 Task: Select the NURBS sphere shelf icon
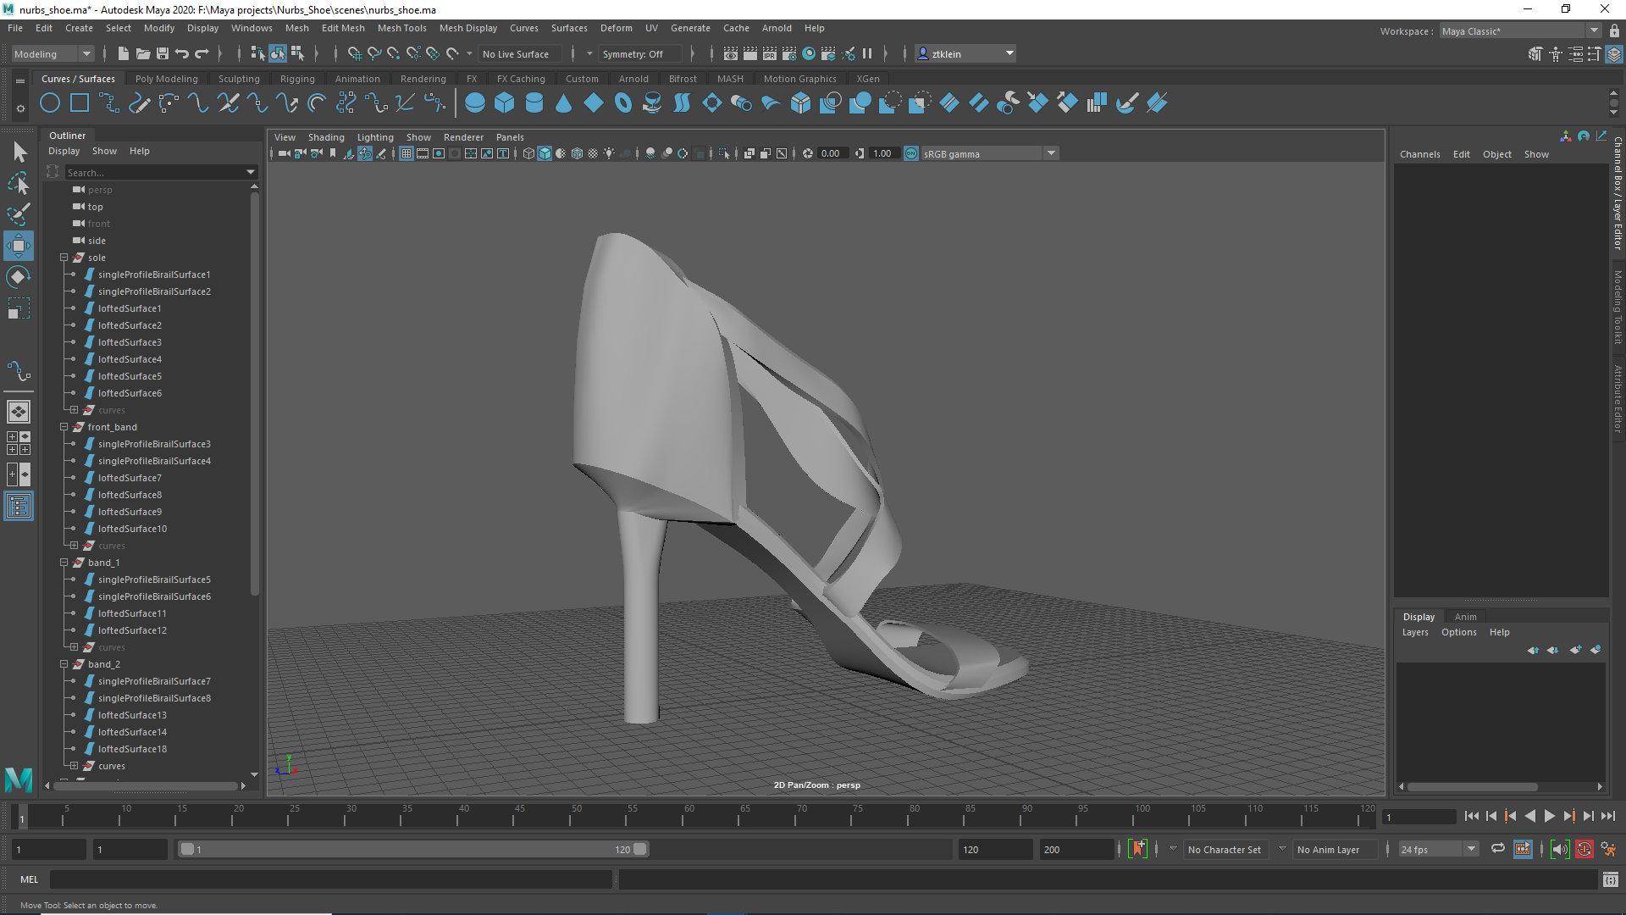pos(475,103)
